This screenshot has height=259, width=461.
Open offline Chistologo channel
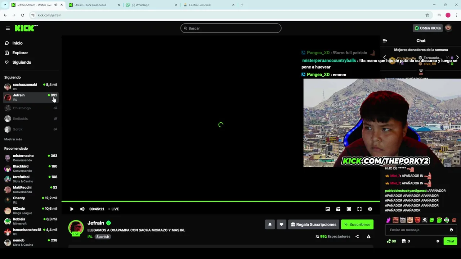point(31,108)
